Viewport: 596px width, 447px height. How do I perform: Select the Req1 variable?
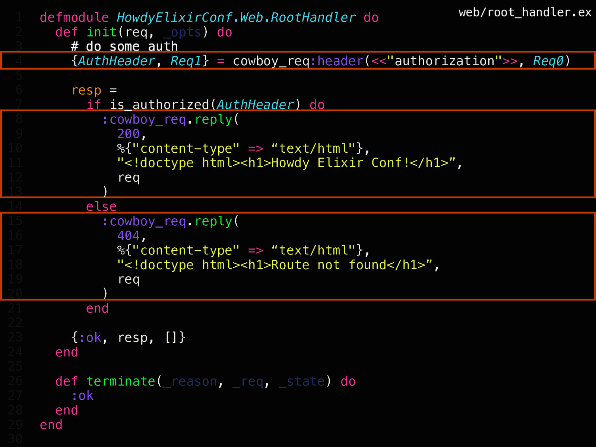pyautogui.click(x=186, y=61)
